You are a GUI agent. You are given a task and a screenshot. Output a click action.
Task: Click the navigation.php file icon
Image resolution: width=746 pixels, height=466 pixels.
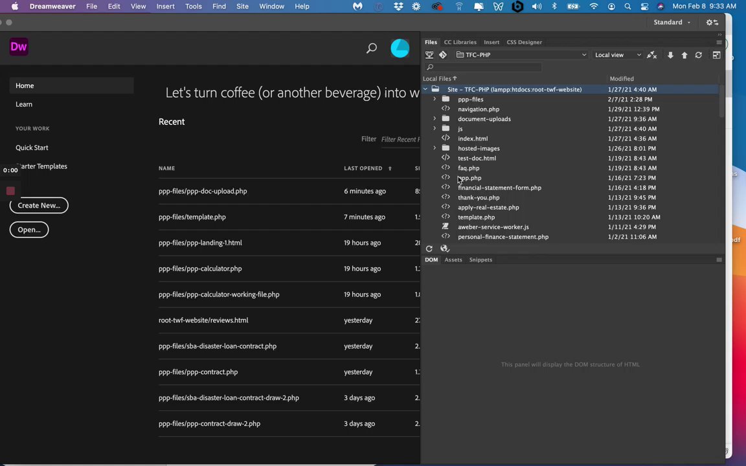tap(446, 109)
